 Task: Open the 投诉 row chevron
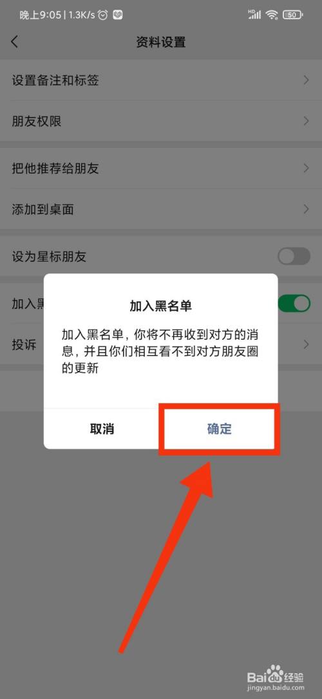(307, 344)
